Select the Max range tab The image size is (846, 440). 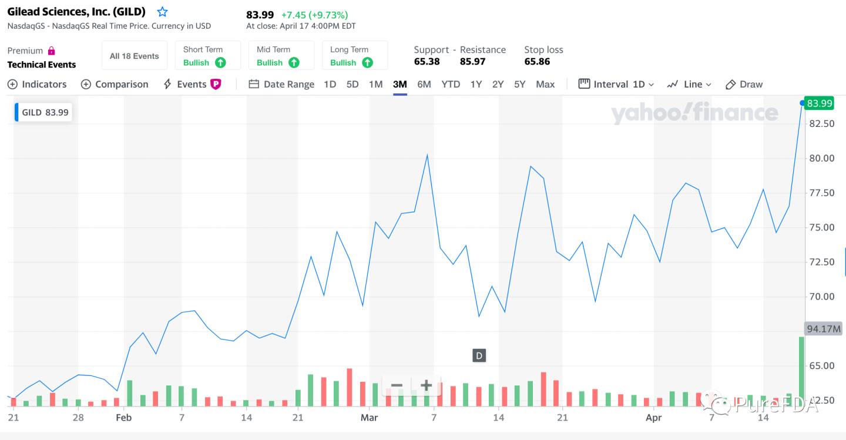(x=545, y=85)
